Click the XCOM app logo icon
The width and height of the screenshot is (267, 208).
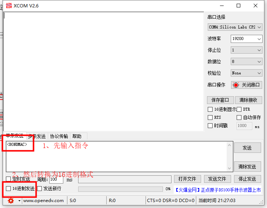coord(9,6)
